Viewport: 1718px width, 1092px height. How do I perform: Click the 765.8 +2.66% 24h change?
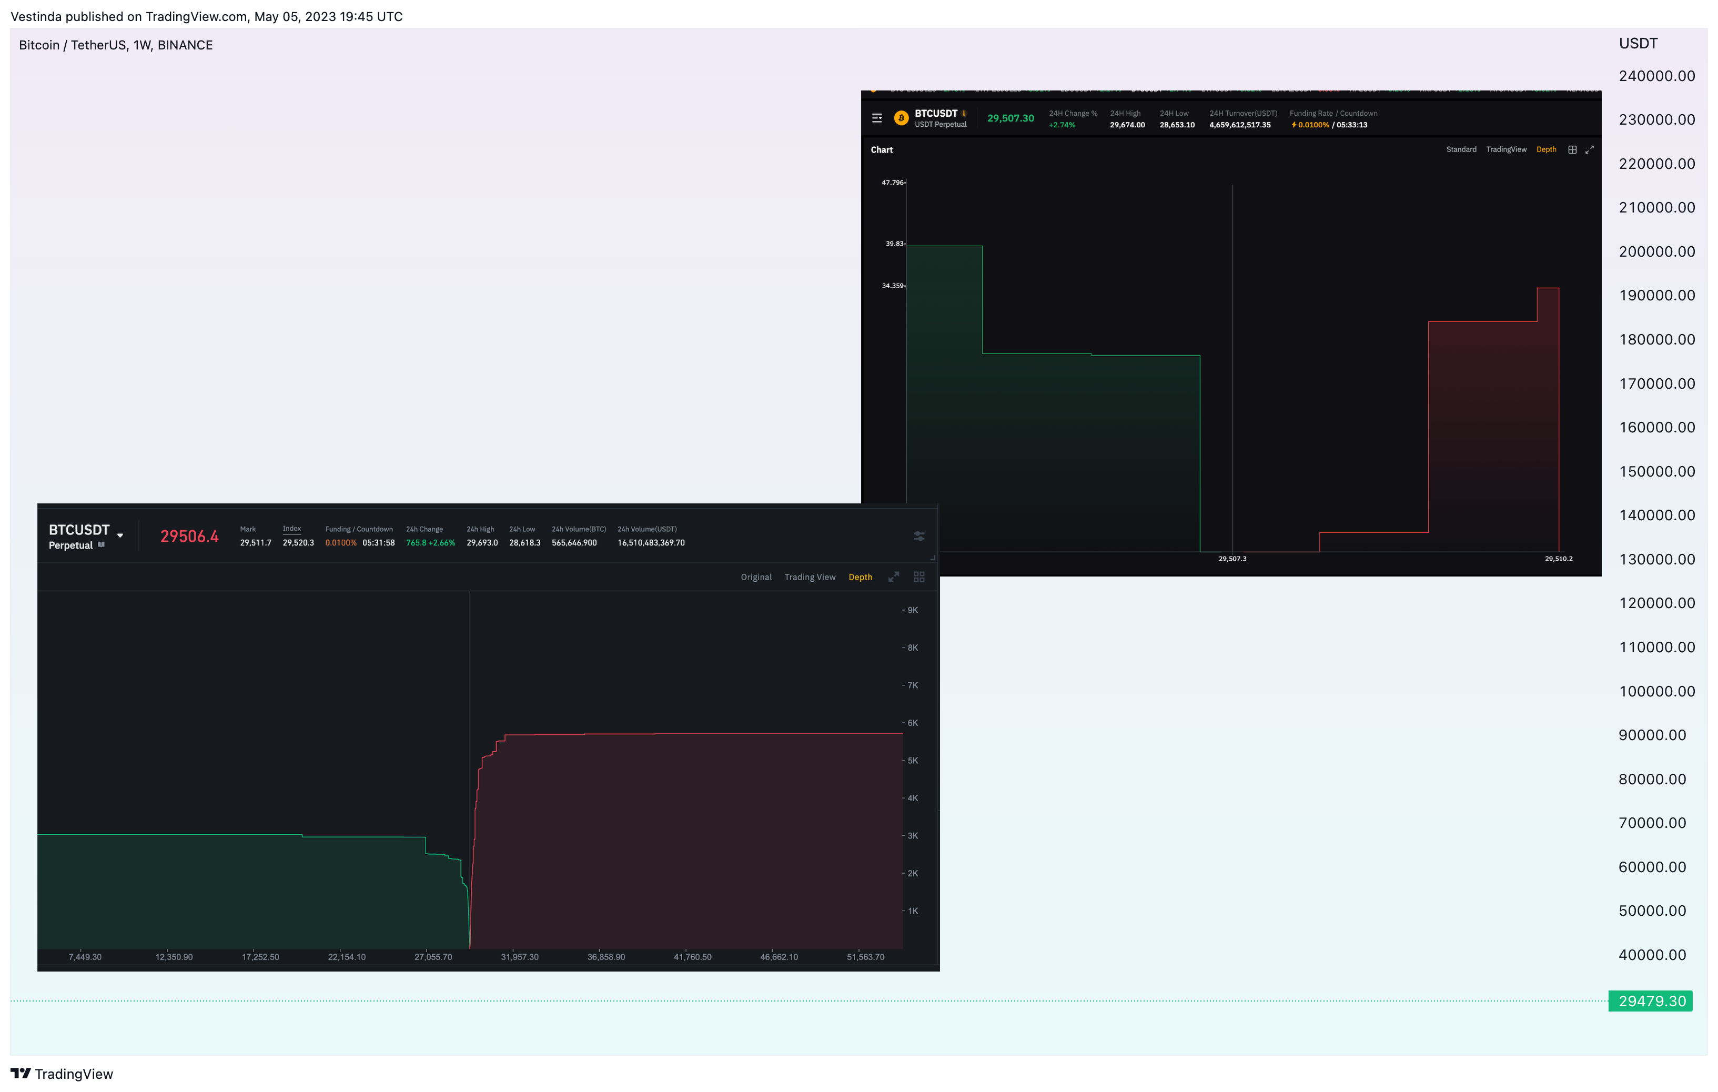click(x=430, y=543)
